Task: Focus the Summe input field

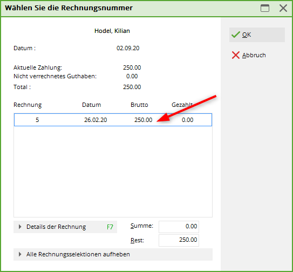Action: 179,227
